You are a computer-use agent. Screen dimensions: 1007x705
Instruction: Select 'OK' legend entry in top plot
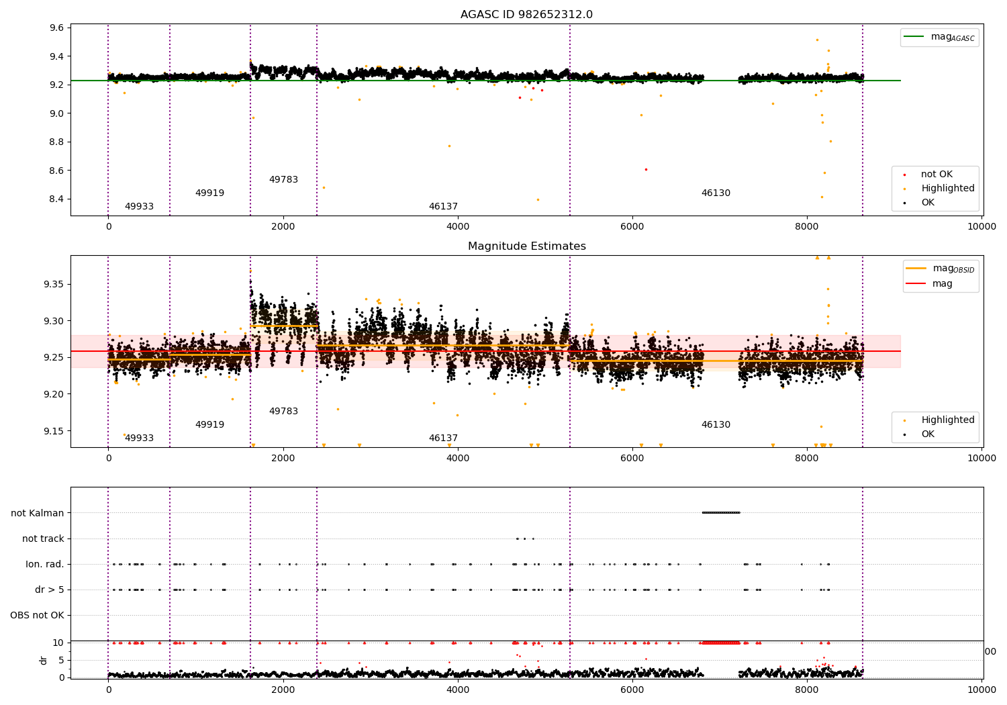(x=927, y=203)
